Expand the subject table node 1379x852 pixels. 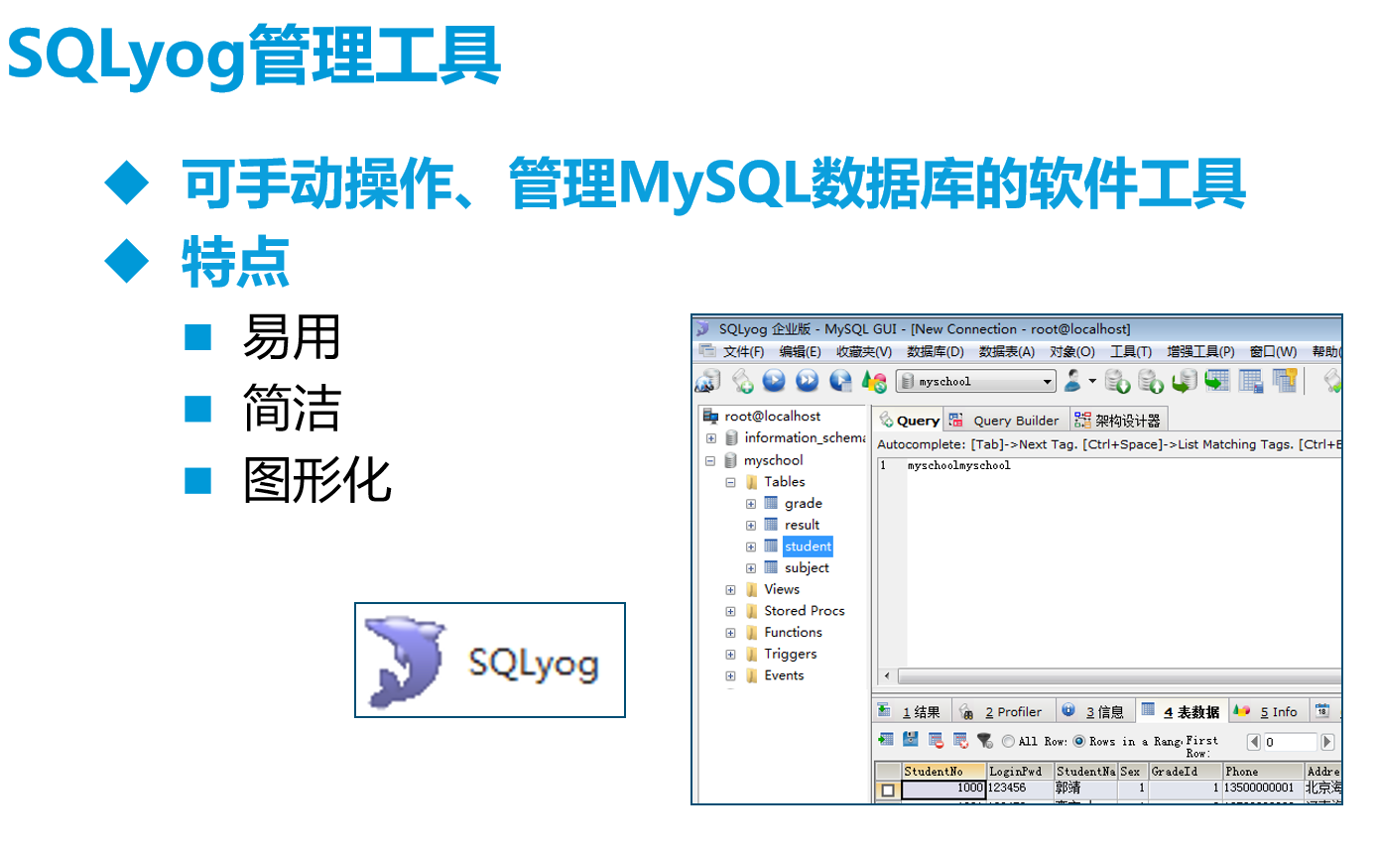(751, 568)
